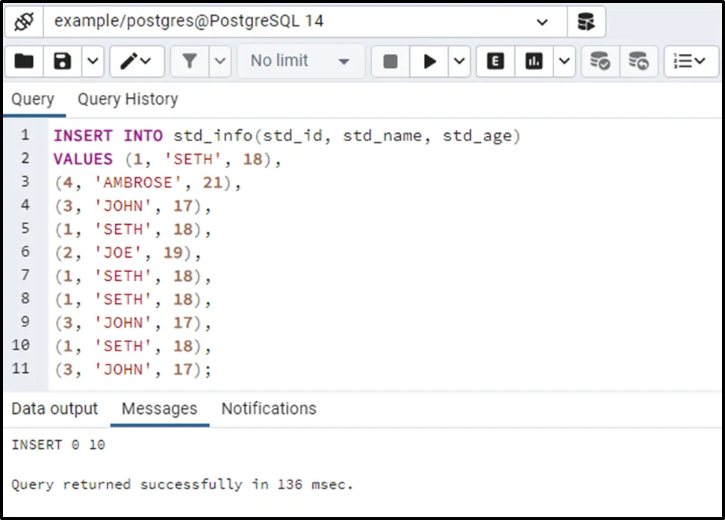Click the connection status icon
This screenshot has width=725, height=520.
click(24, 21)
